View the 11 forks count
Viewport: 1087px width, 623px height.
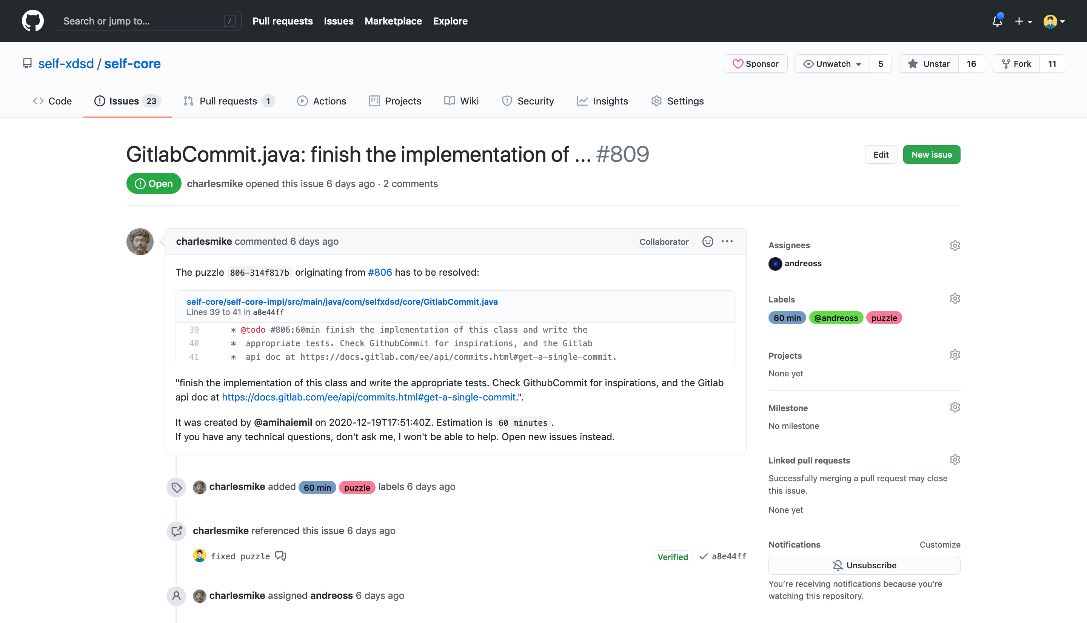click(1052, 64)
